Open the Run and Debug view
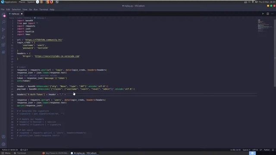The image size is (276, 155). coord(3,37)
